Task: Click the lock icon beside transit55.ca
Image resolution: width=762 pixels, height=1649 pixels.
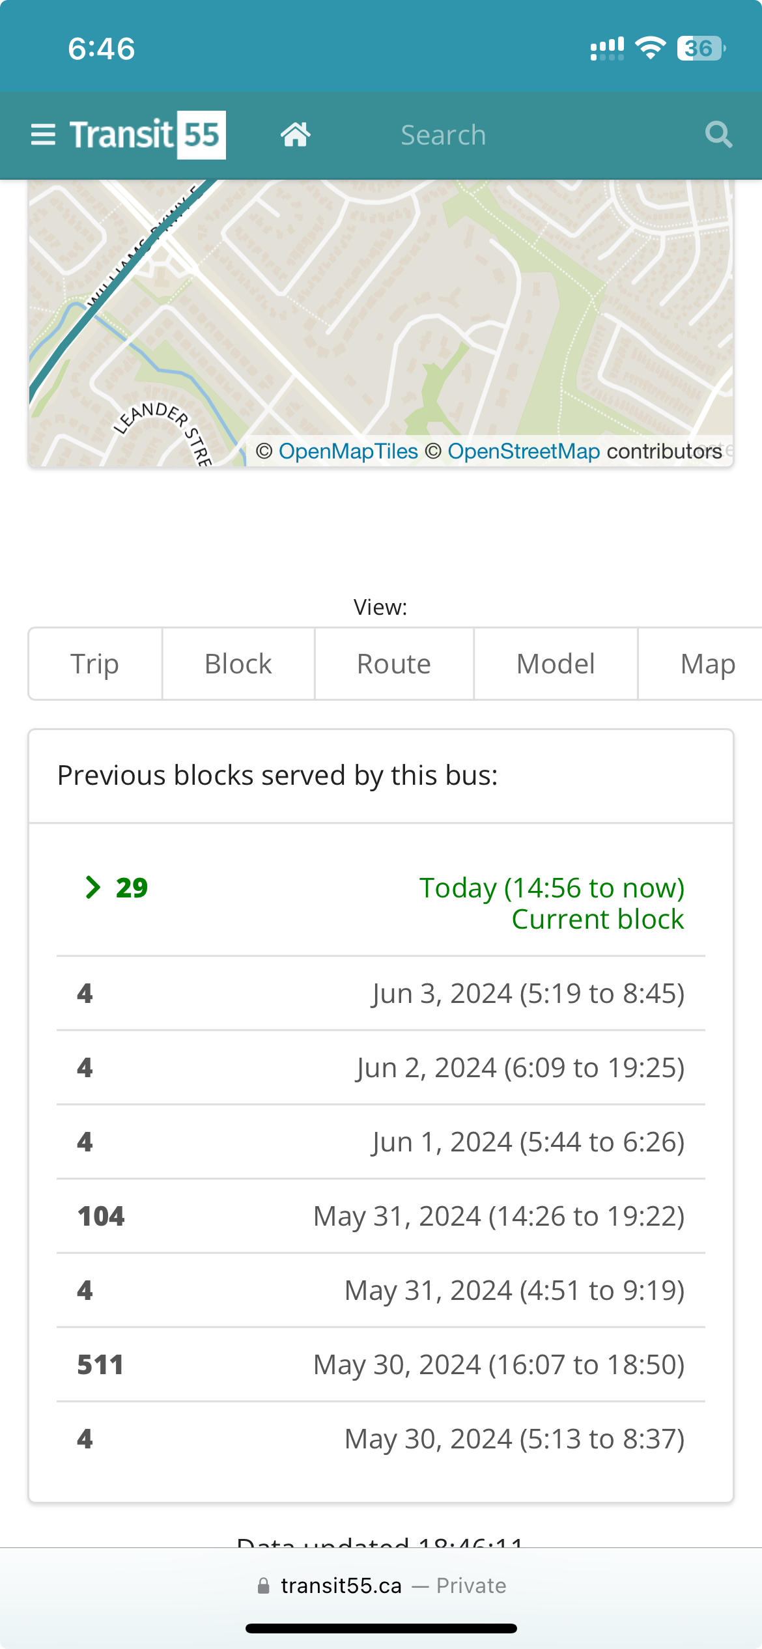Action: point(263,1585)
